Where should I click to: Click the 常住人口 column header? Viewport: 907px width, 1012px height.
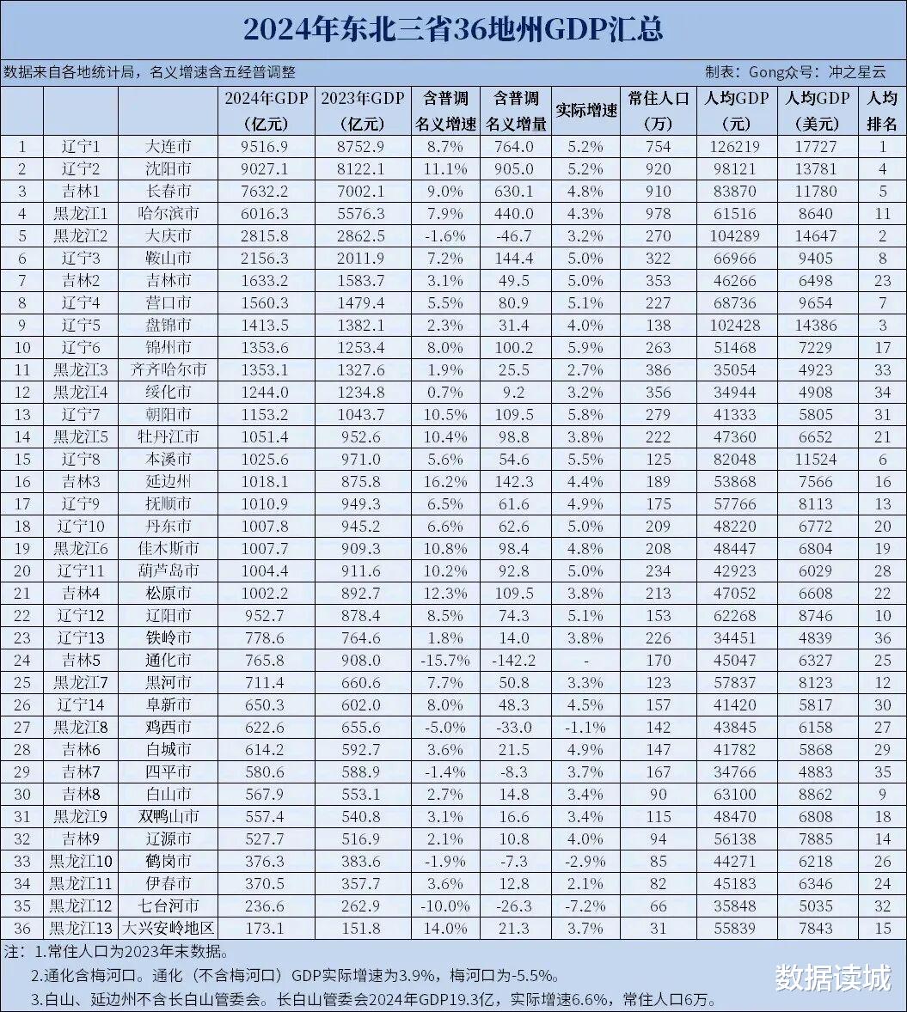click(x=659, y=110)
